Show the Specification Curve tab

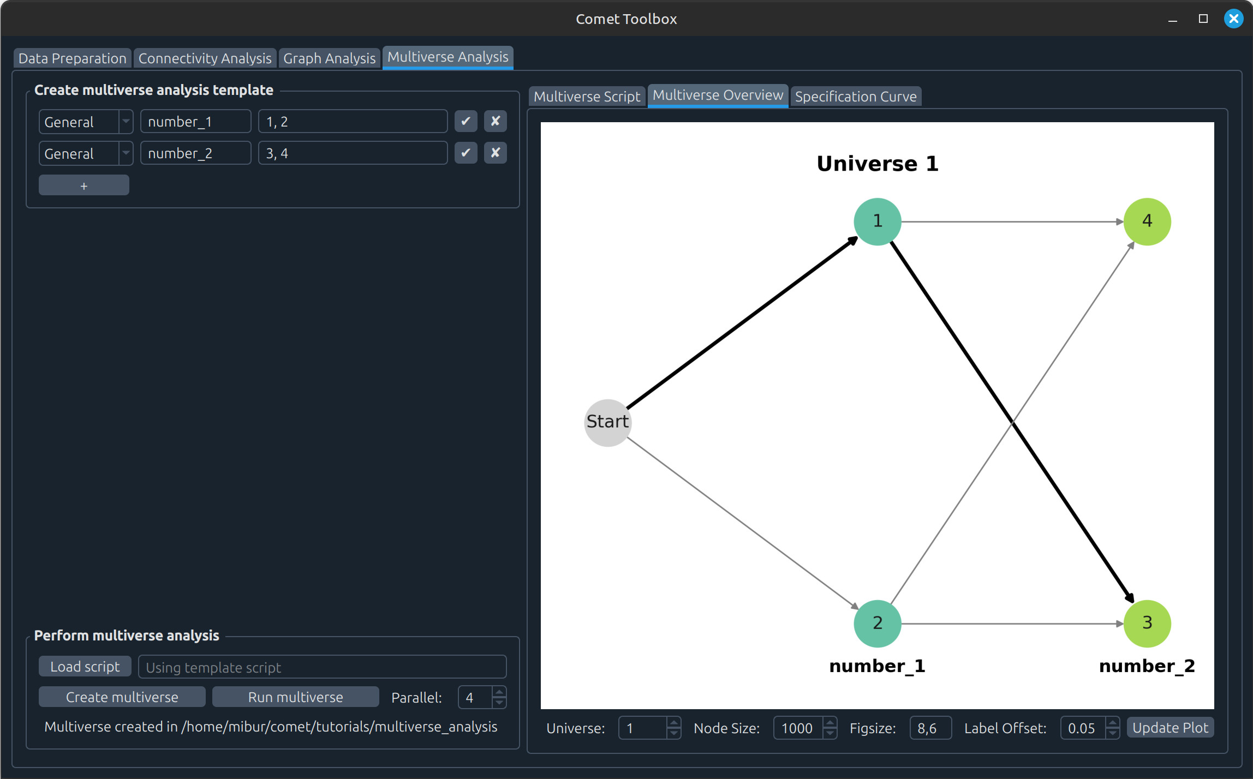[856, 97]
